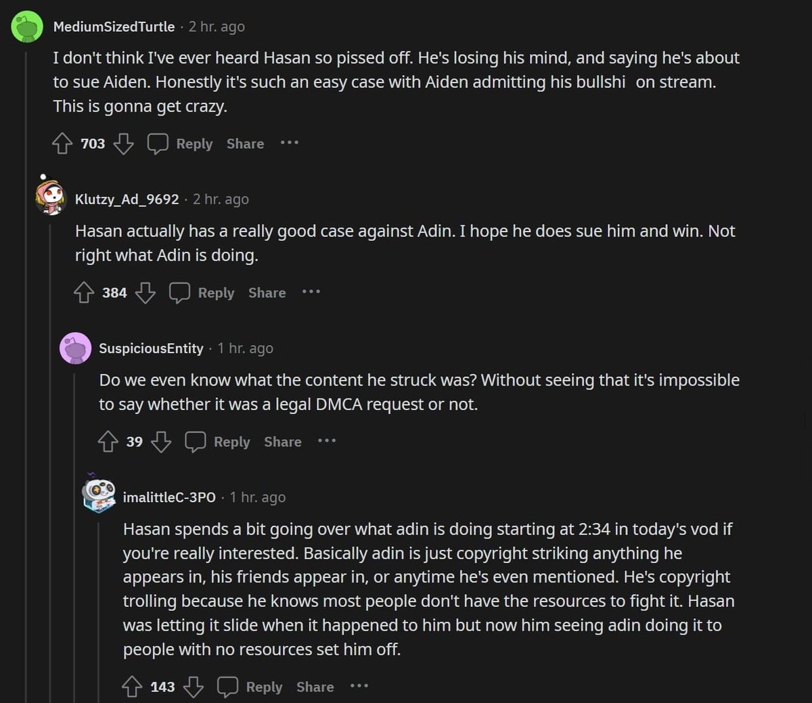Open more options on imalittleC-3PO's comment
Image resolution: width=812 pixels, height=703 pixels.
click(x=359, y=686)
